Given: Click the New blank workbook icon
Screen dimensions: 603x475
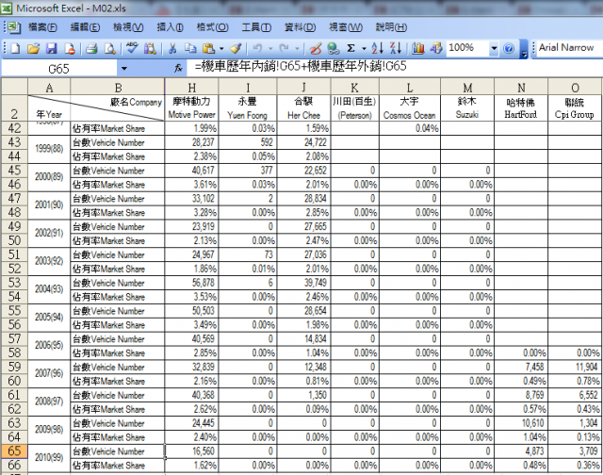Looking at the screenshot, I should pos(15,48).
